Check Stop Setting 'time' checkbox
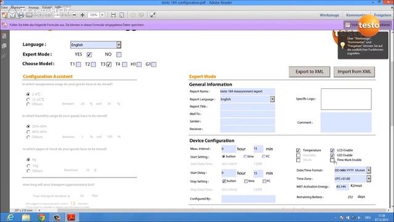The image size is (394, 222). [246, 181]
